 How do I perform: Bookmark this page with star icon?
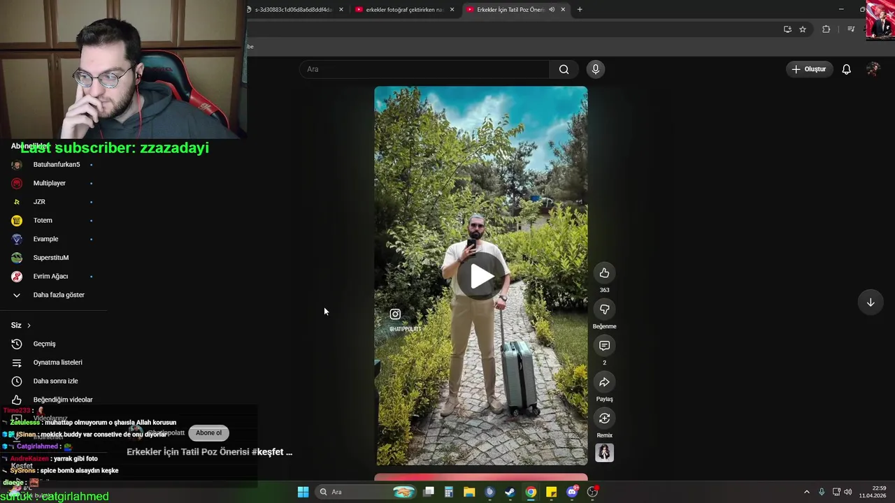[803, 29]
